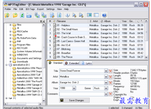Select the Downloads folder in tree
151x109 pixels.
22,62
